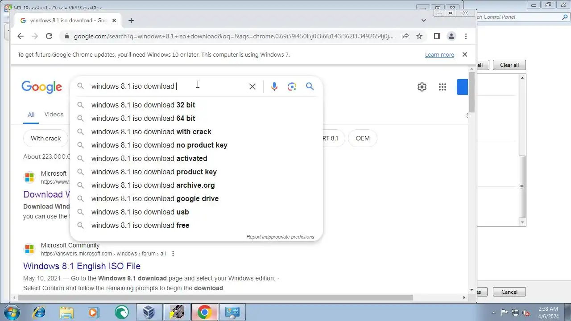
Task: Open the Windows Start button
Action: pyautogui.click(x=12, y=312)
